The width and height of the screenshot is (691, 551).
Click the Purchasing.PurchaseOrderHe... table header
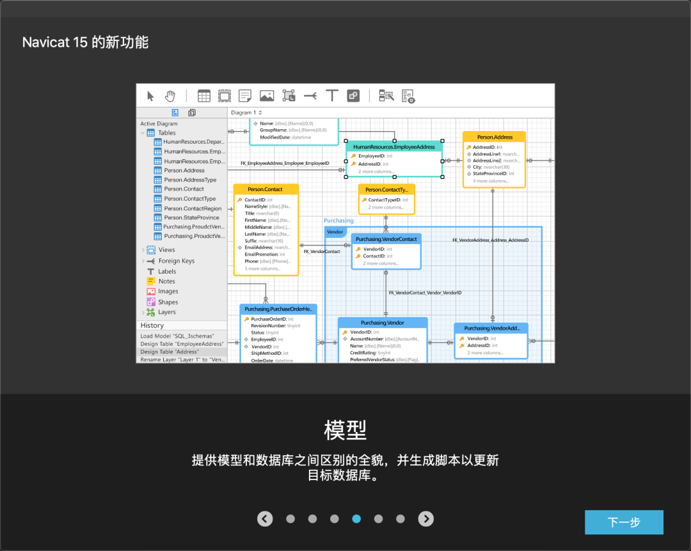coord(278,309)
